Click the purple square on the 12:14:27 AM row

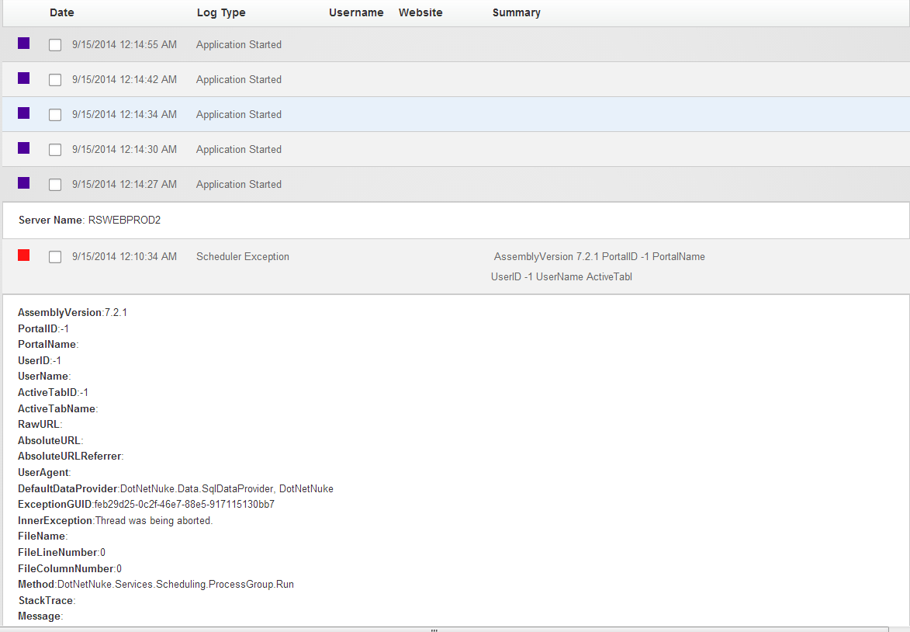click(x=24, y=182)
